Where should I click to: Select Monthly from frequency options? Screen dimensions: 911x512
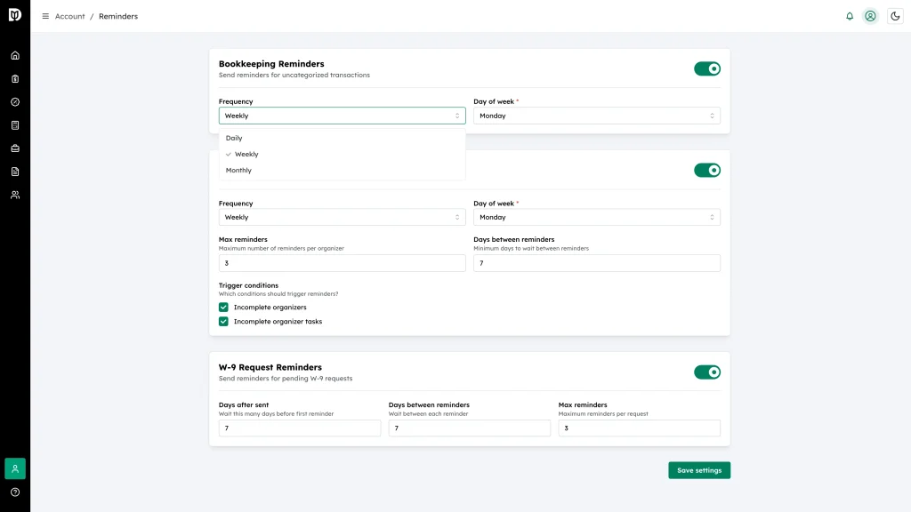[343, 170]
